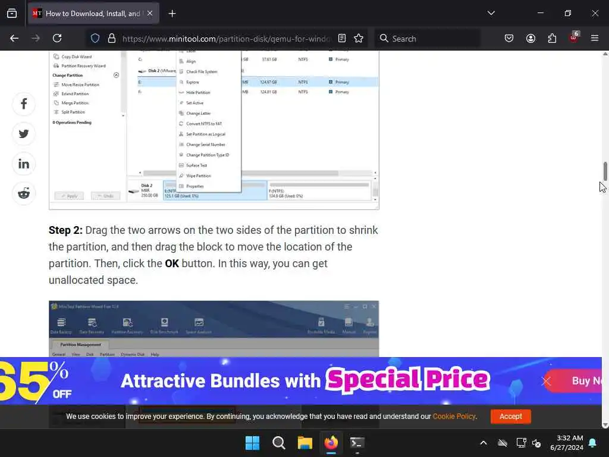Open the extensions panel
Screen dimensions: 609x457
[552, 39]
